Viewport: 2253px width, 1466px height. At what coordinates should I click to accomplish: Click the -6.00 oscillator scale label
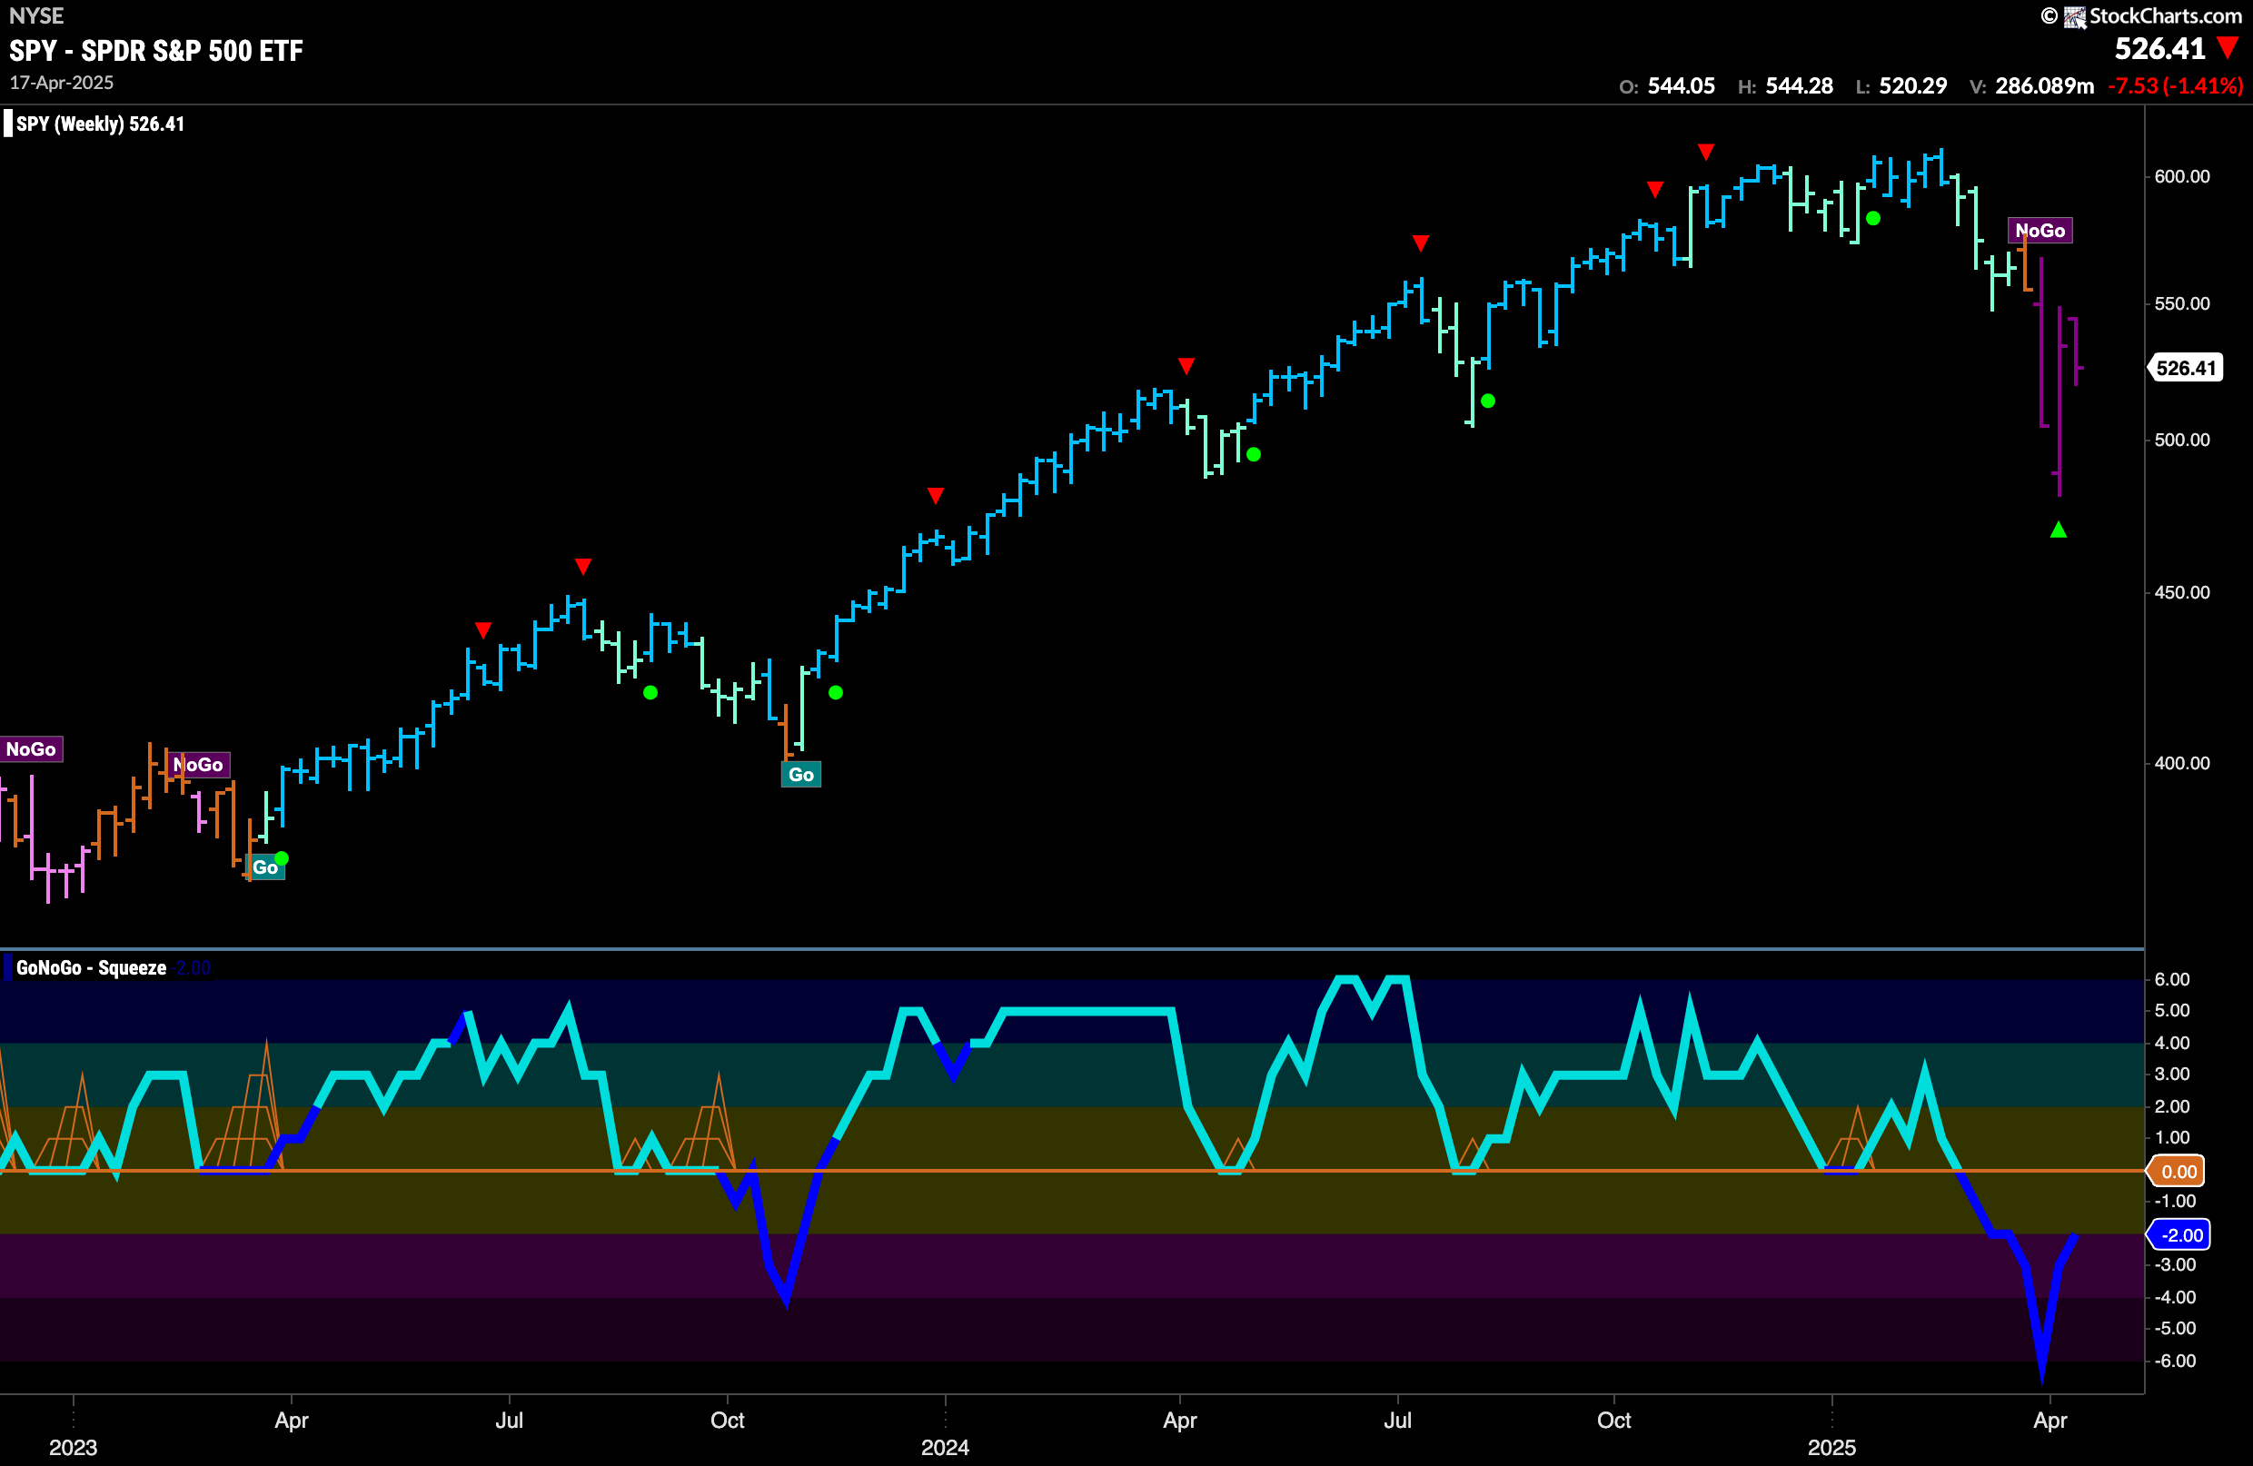pyautogui.click(x=2175, y=1361)
